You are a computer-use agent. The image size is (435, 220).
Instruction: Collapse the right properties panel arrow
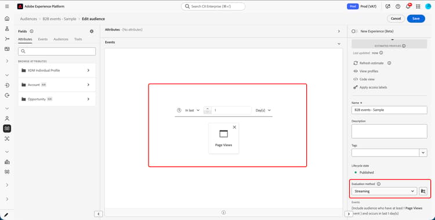coord(349,214)
